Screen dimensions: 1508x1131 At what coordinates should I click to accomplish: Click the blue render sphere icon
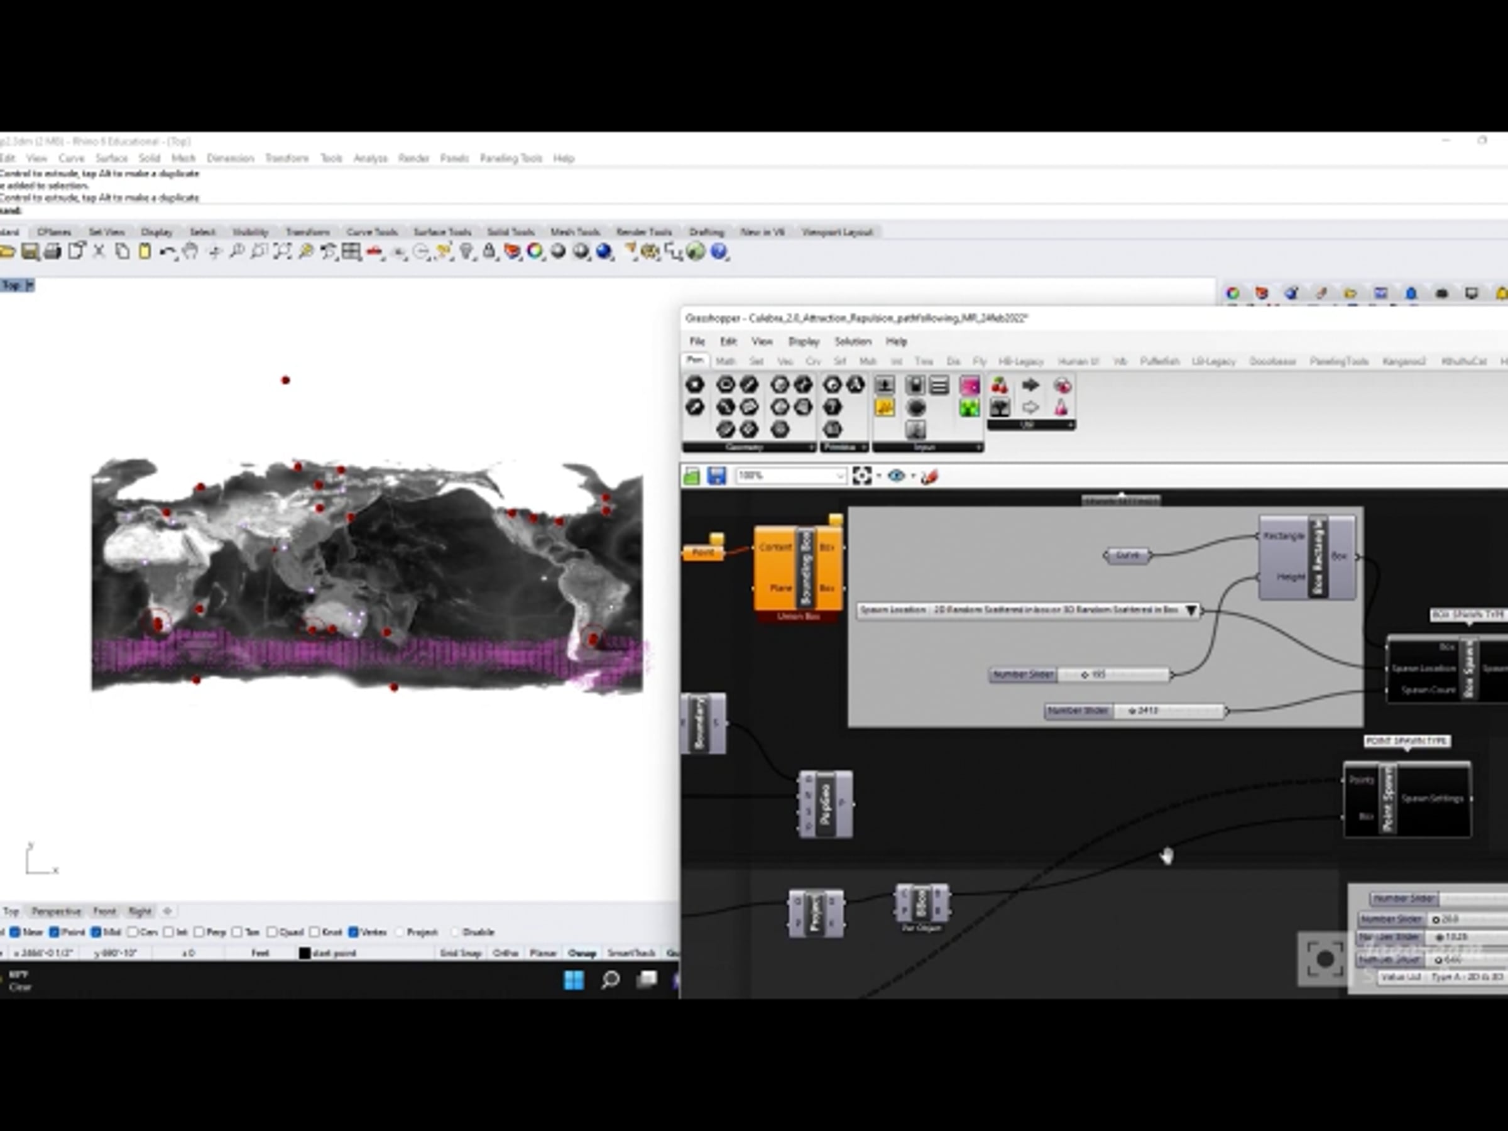[x=604, y=251]
